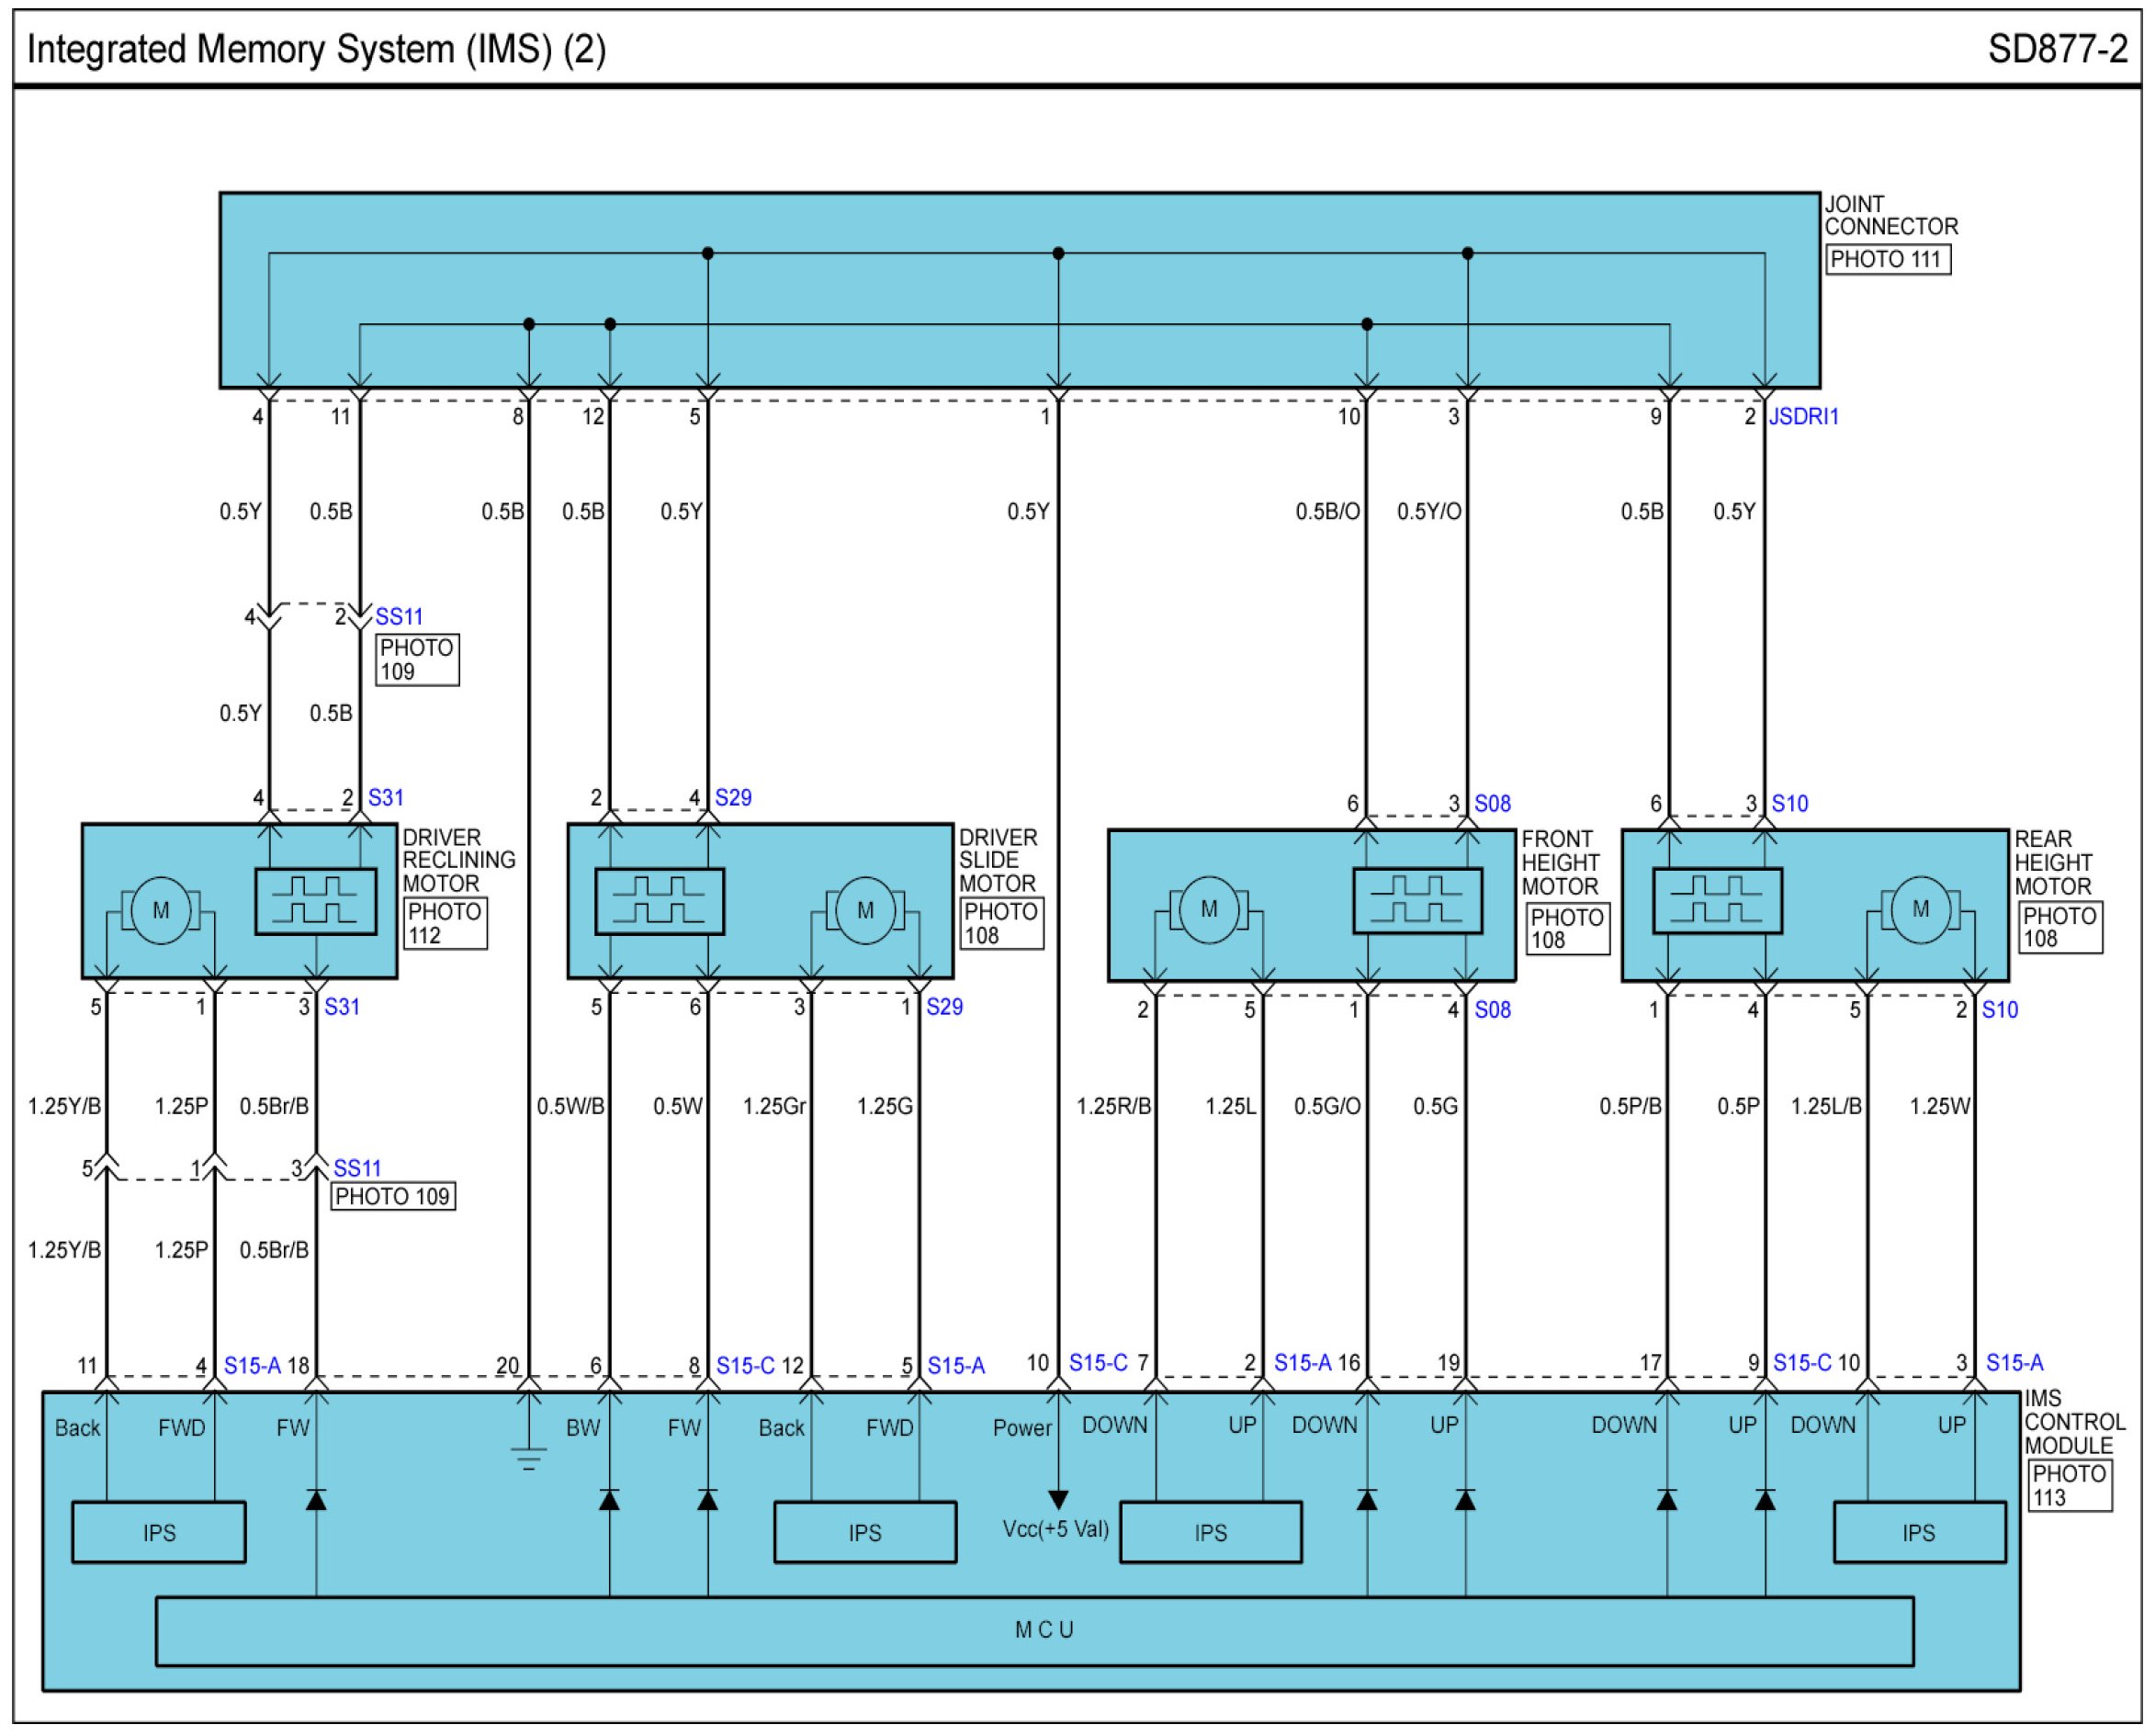2155x1736 pixels.
Task: Open PHOTO 112 reclining motor reference
Action: pos(445,924)
